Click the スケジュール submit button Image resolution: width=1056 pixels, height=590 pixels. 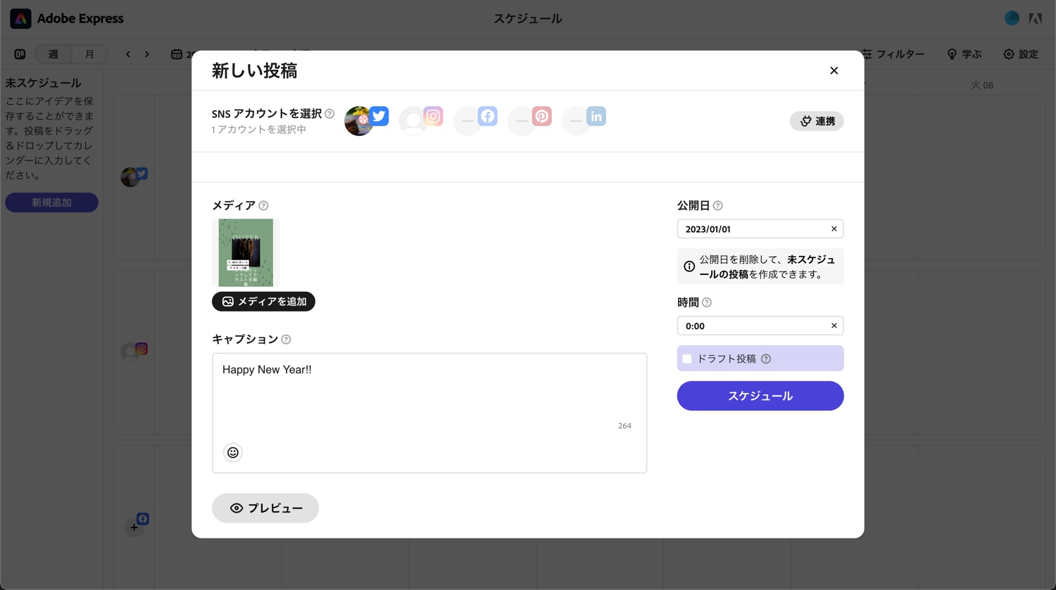[x=760, y=396]
